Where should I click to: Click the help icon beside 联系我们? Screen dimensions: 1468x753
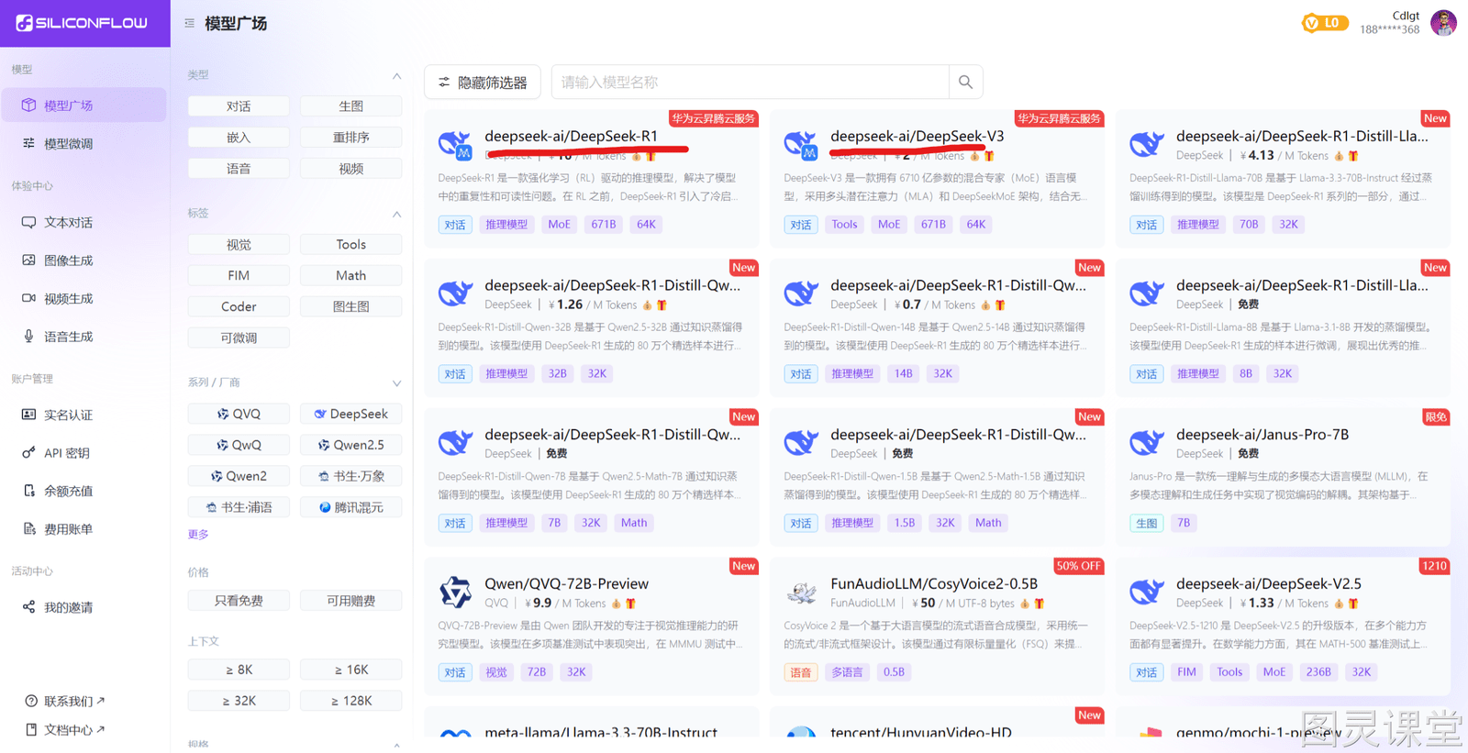tap(31, 701)
